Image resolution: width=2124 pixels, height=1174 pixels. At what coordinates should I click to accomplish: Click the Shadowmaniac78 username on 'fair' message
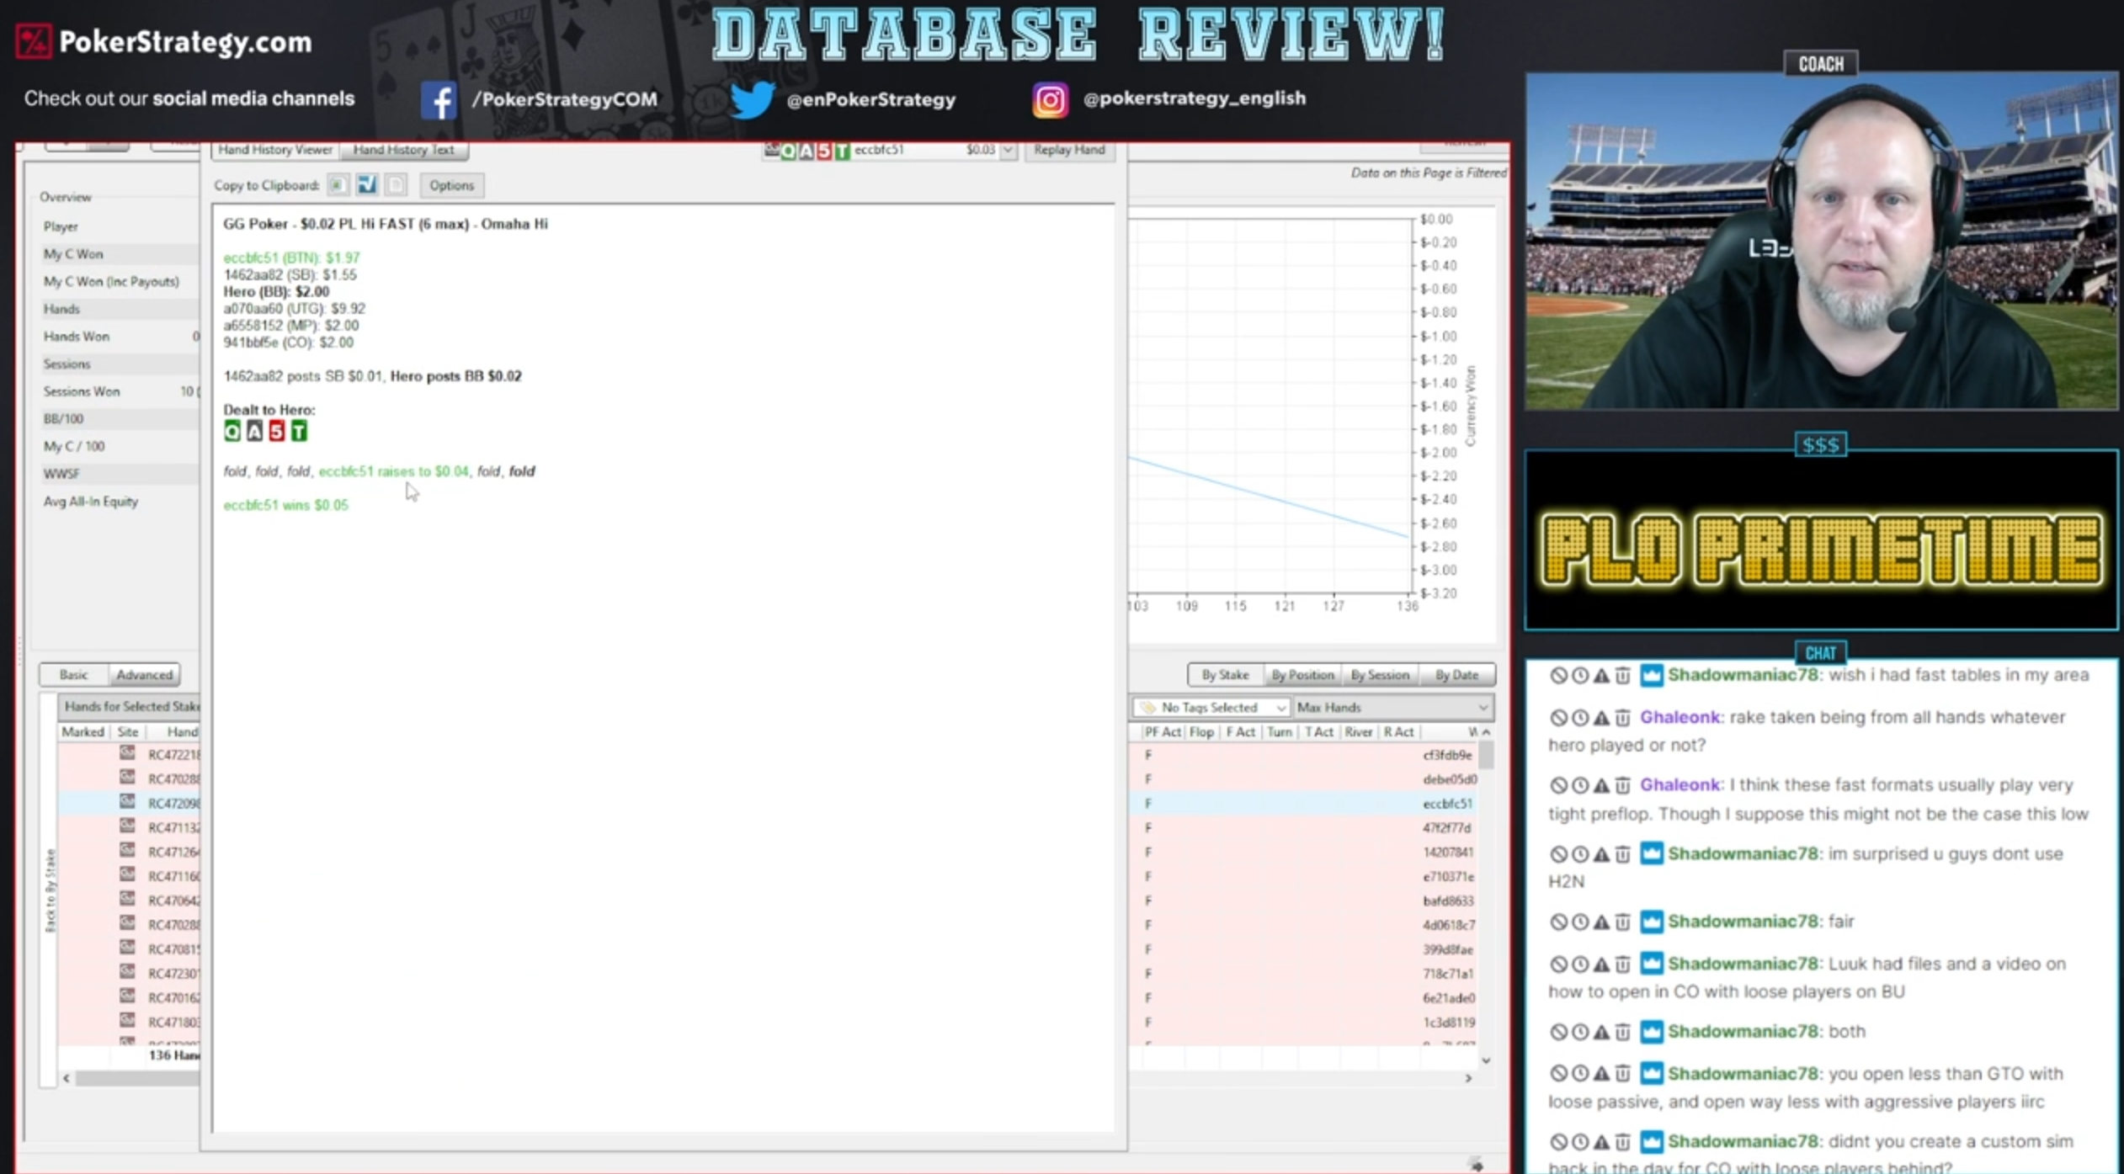click(x=1743, y=922)
